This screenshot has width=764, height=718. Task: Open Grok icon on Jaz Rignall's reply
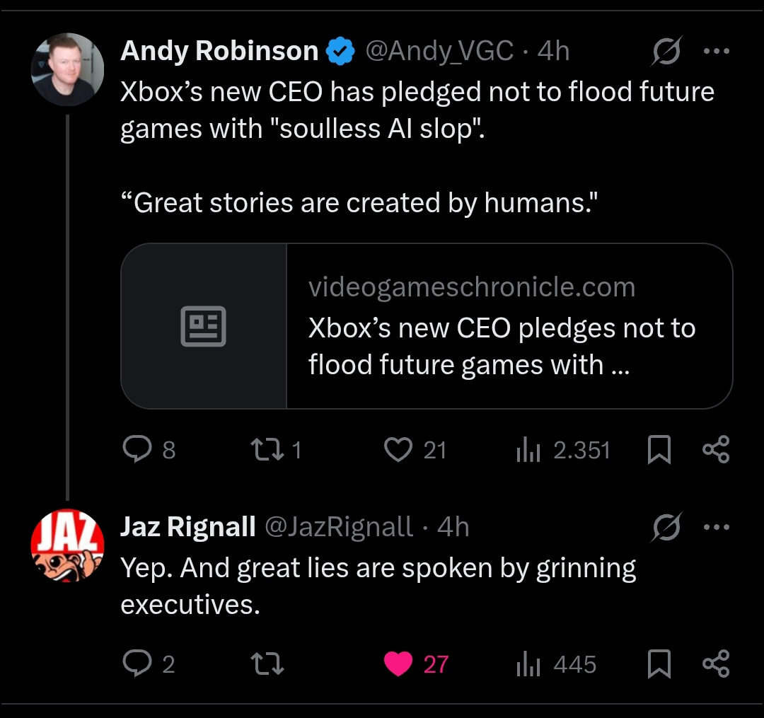tap(666, 527)
